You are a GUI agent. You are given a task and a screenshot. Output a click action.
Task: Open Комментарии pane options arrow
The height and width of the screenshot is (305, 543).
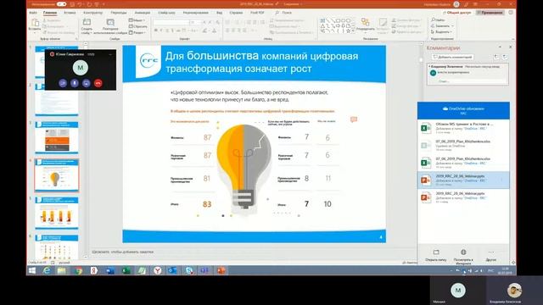point(500,47)
